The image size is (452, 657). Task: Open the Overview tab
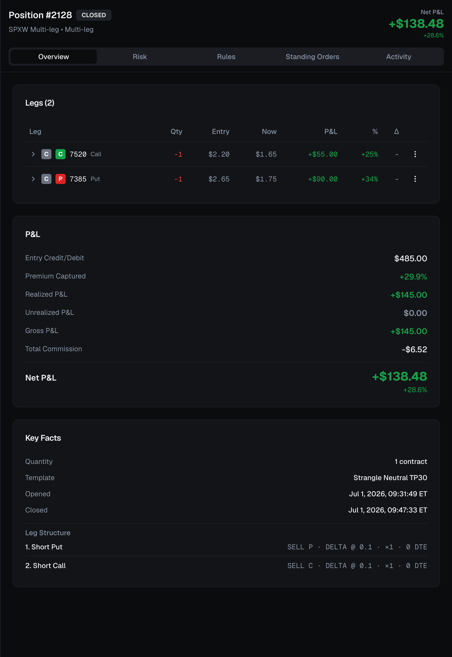click(x=53, y=57)
